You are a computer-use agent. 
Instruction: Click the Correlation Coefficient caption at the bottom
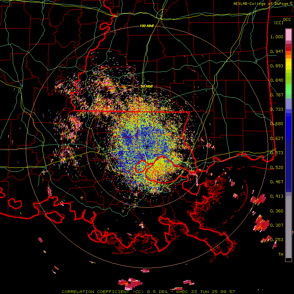148,292
